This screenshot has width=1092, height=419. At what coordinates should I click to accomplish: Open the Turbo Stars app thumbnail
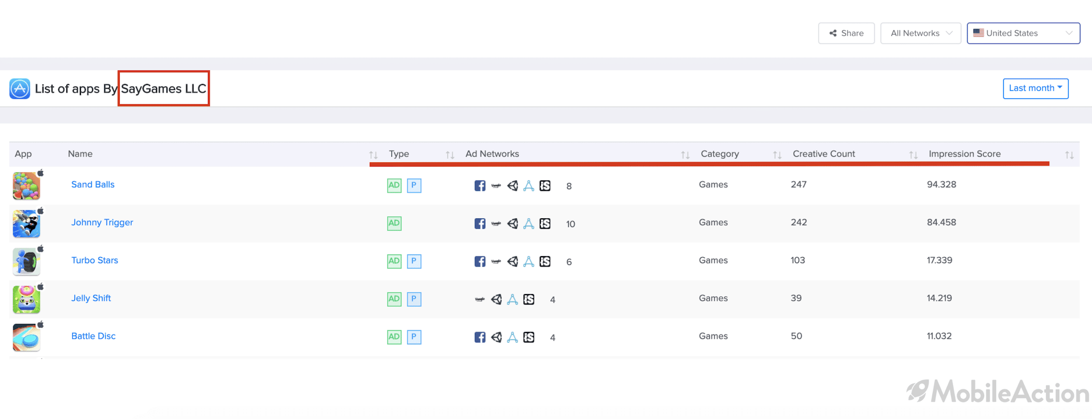click(26, 261)
